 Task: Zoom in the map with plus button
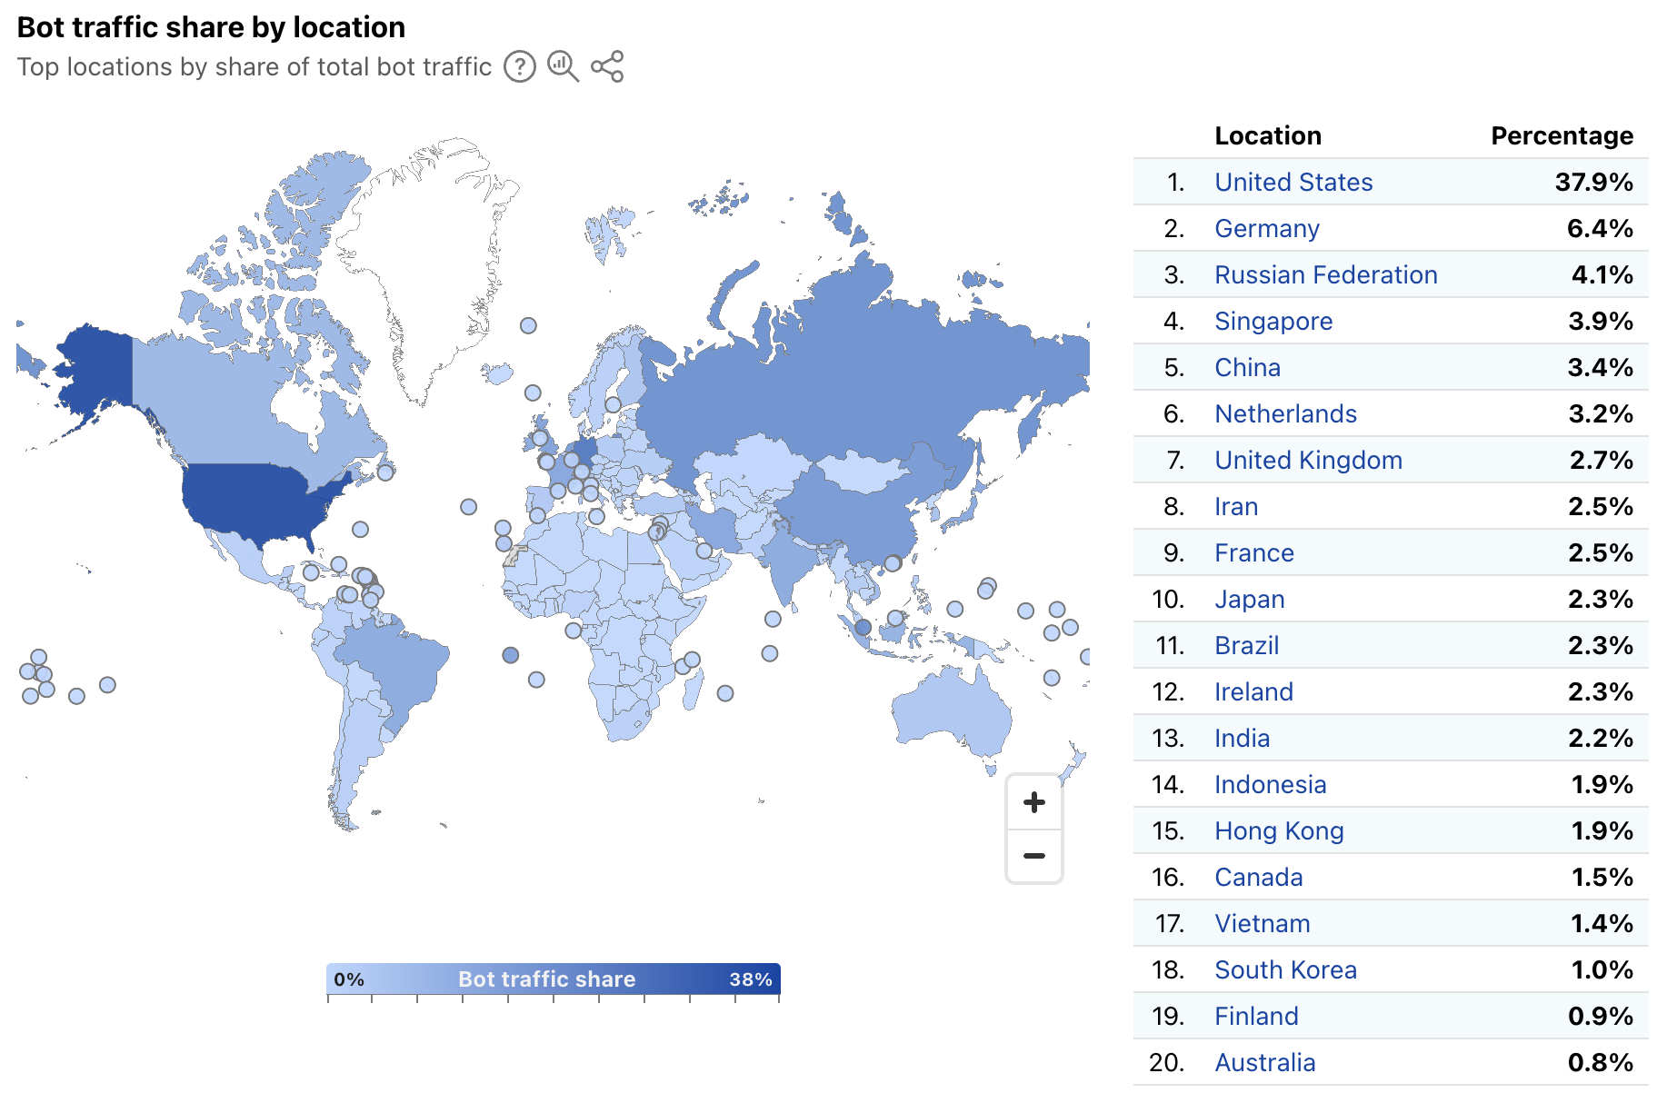coord(1034,802)
